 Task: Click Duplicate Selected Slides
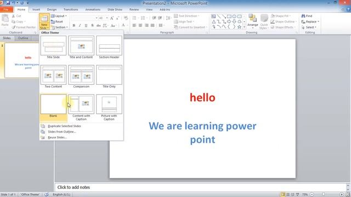click(64, 126)
